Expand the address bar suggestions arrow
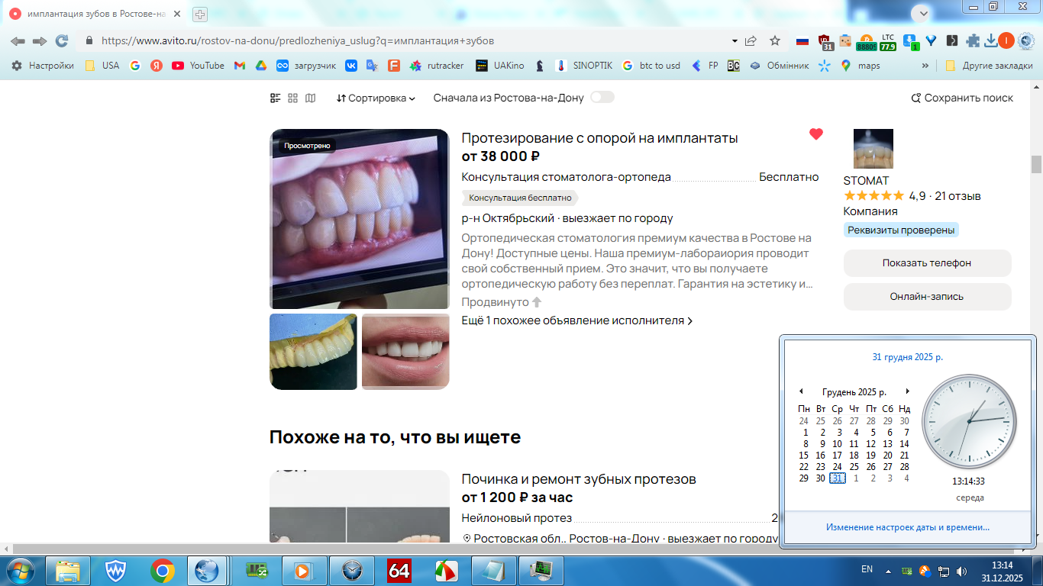Viewport: 1043px width, 586px height. click(735, 40)
